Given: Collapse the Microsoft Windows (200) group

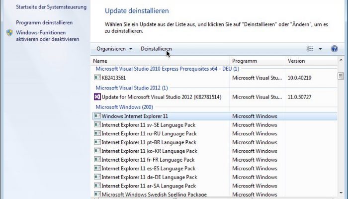Looking at the screenshot, I should 124,107.
